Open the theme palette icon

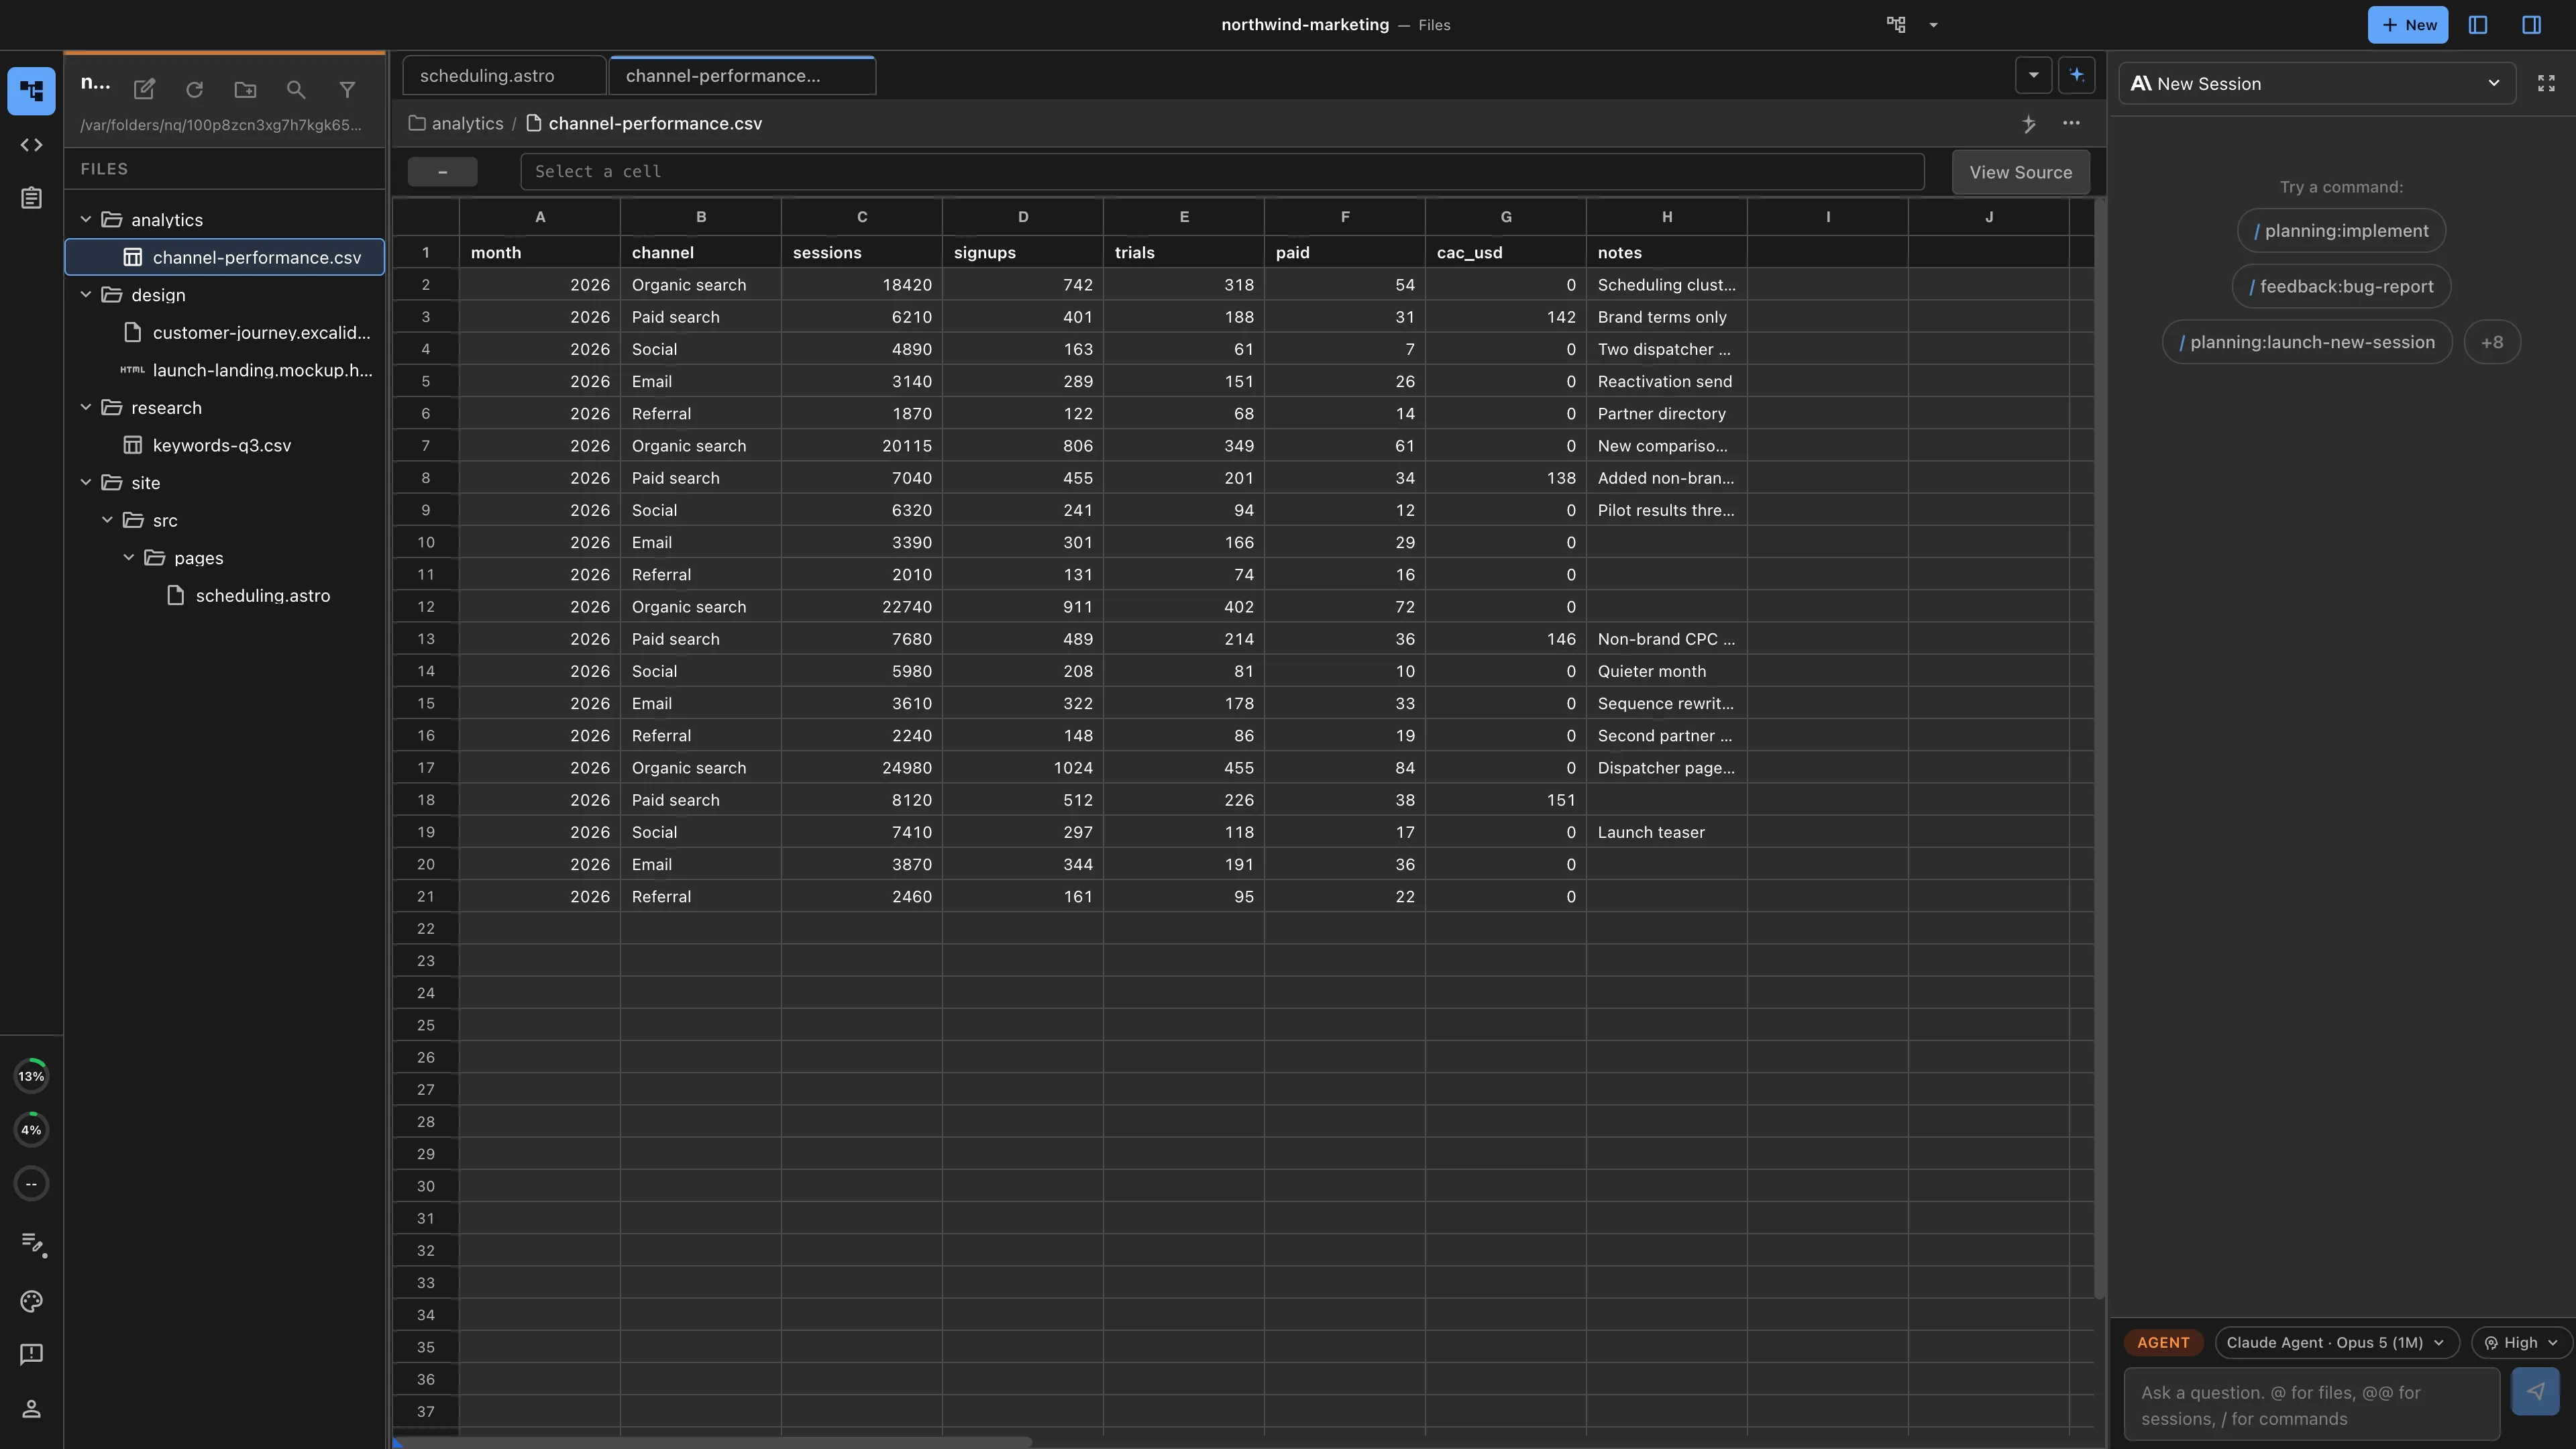(31, 1300)
